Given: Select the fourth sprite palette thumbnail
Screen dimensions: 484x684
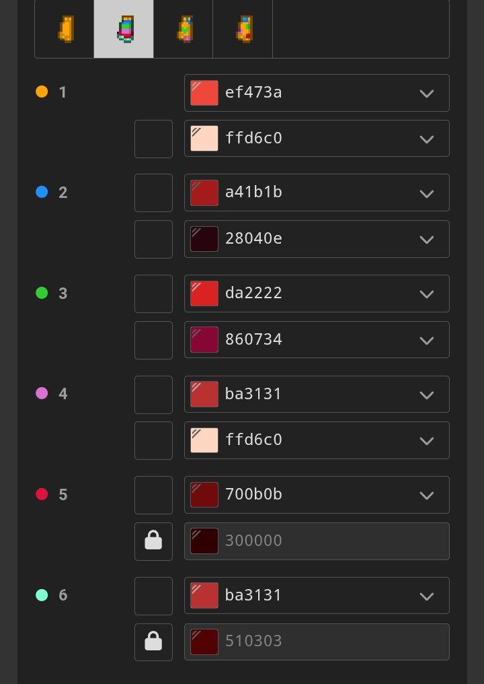Looking at the screenshot, I should 243,29.
